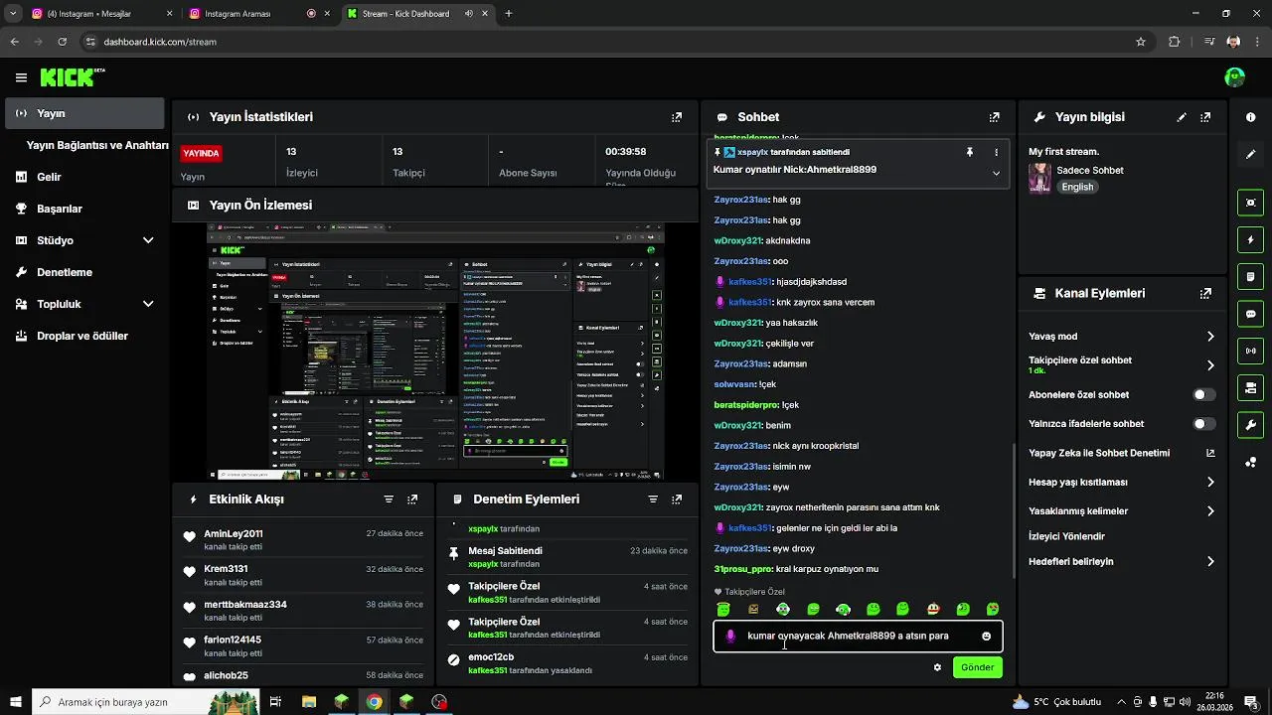The width and height of the screenshot is (1272, 715).
Task: Click the English language tag
Action: click(1077, 187)
